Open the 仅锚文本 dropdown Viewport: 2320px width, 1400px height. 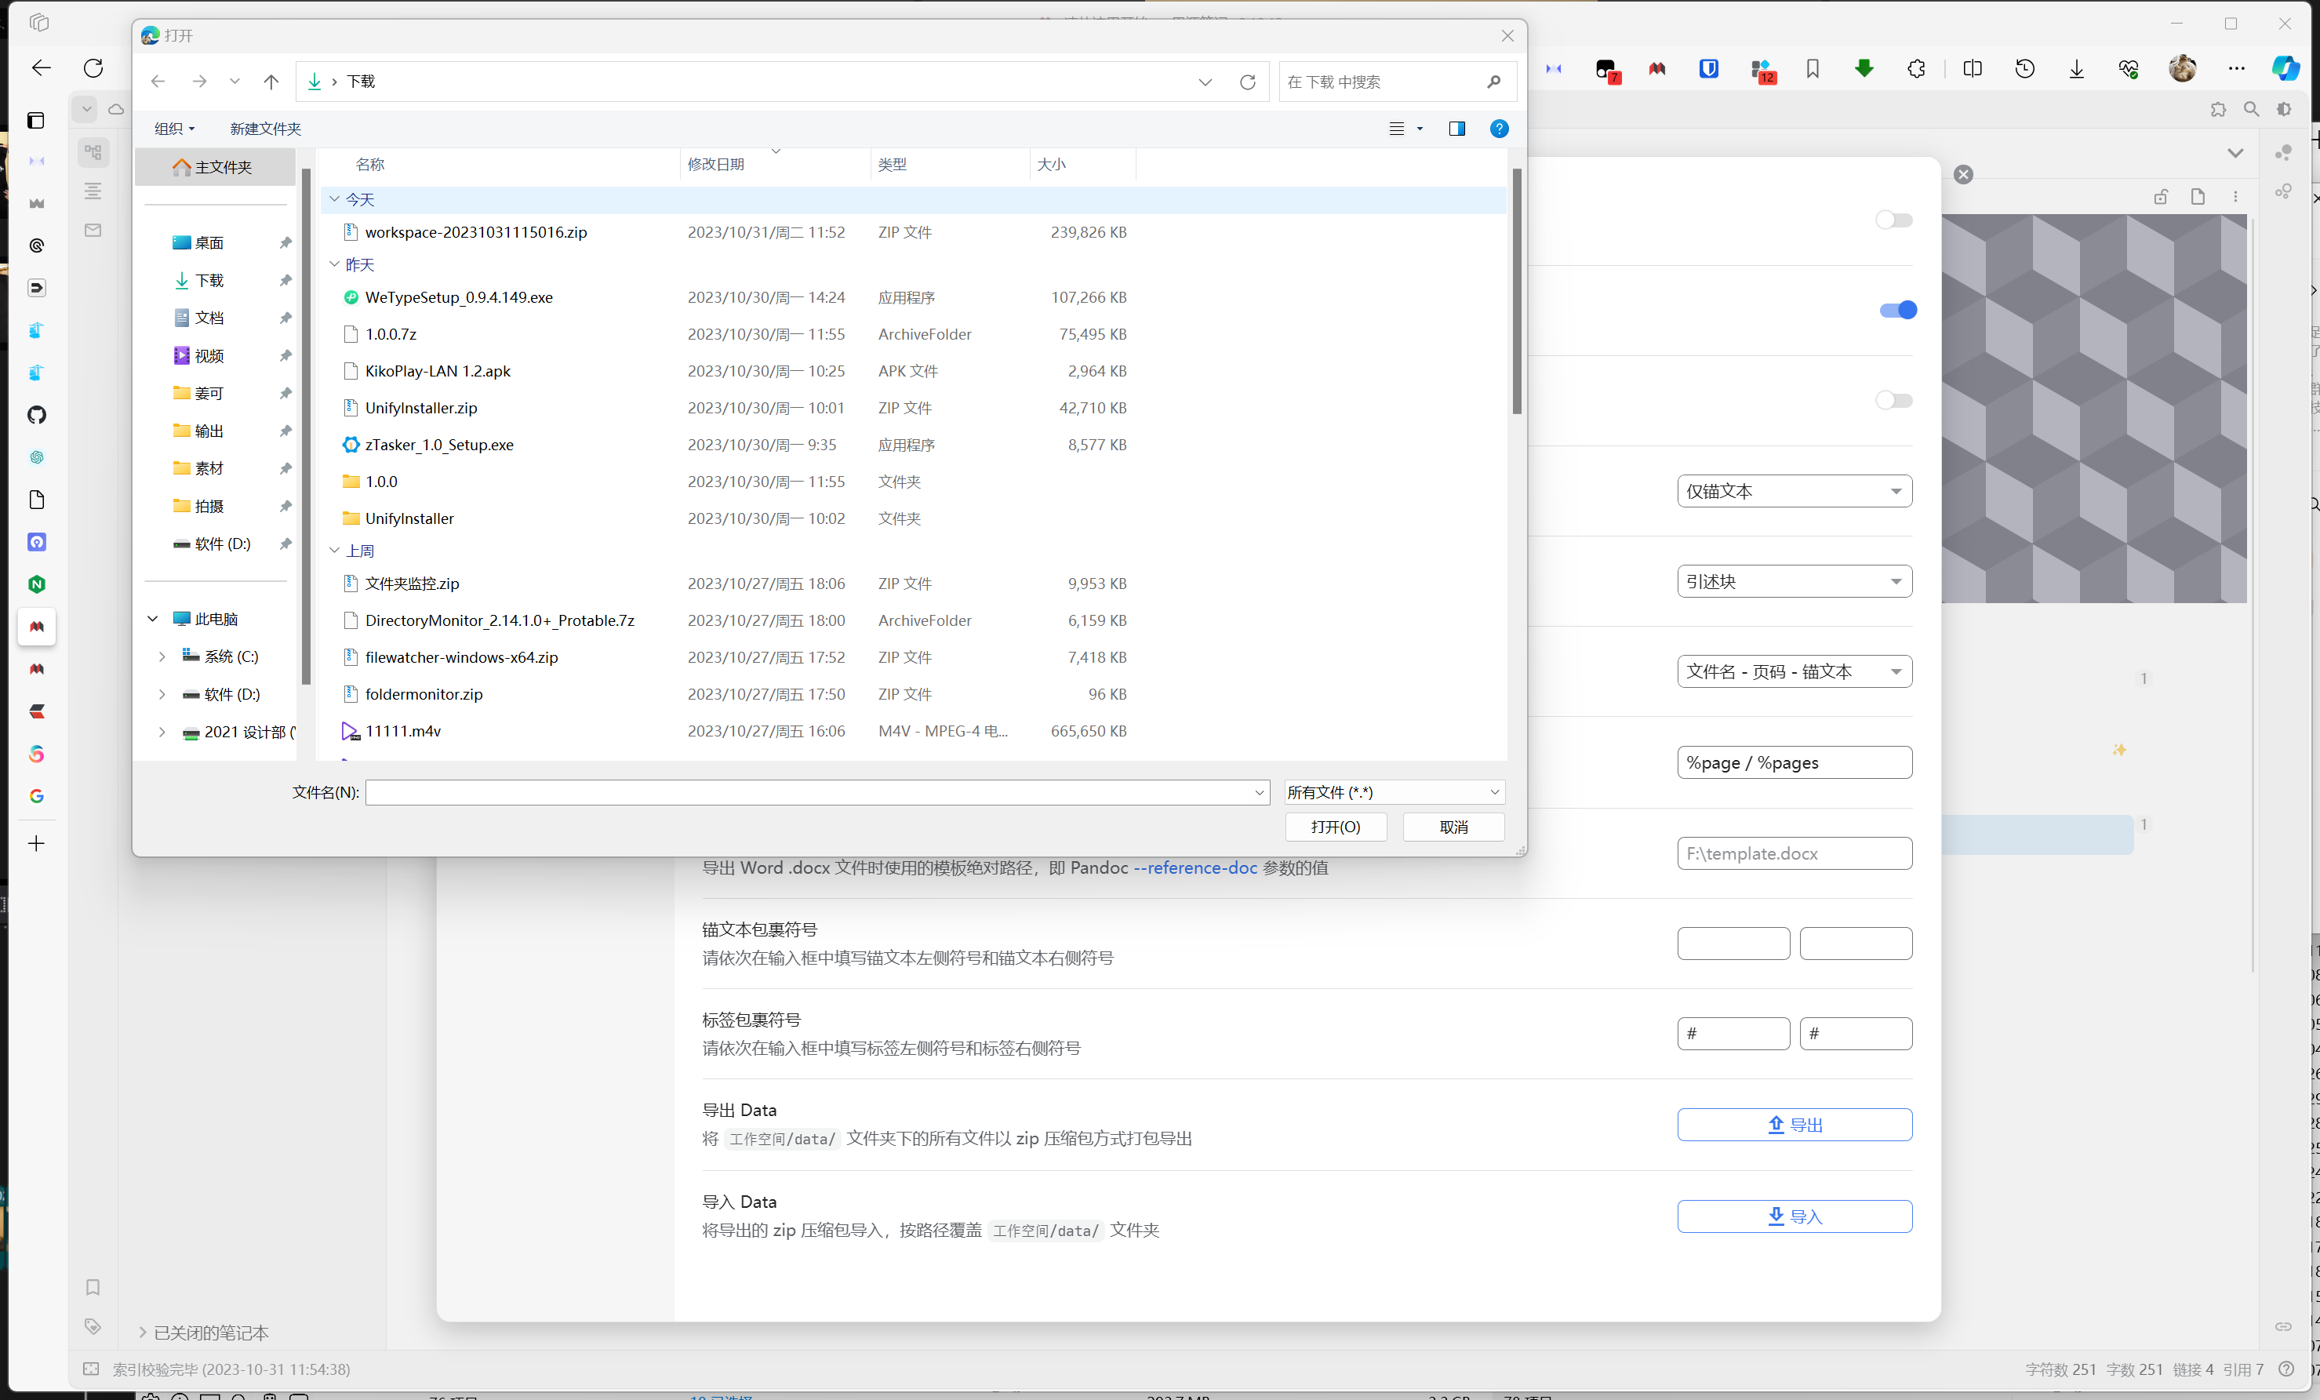1794,492
